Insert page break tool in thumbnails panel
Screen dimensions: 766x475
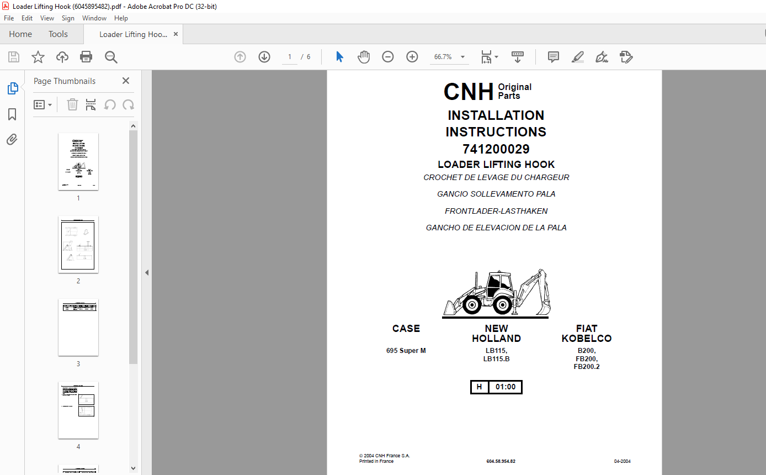click(91, 104)
